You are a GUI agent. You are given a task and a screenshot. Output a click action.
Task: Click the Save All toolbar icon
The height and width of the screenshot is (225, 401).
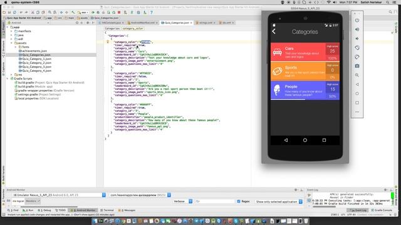click(9, 12)
